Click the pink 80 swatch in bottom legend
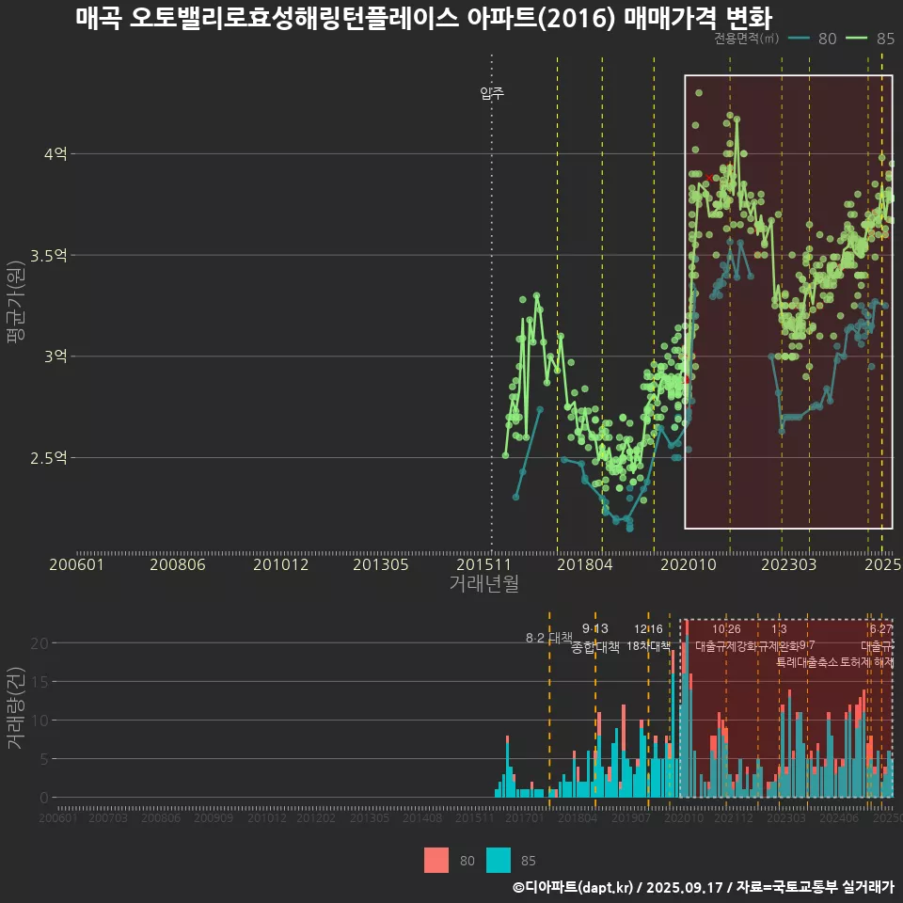Image resolution: width=903 pixels, height=903 pixels. click(x=436, y=861)
